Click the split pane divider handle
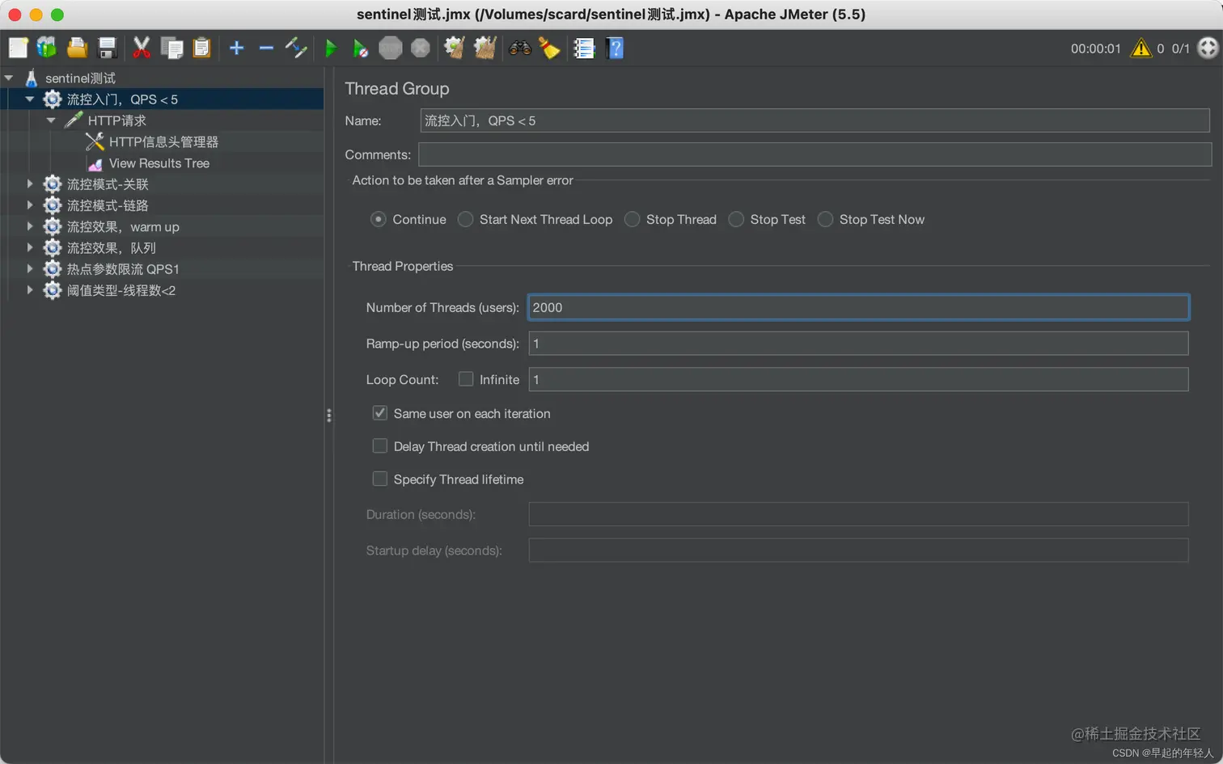Image resolution: width=1223 pixels, height=764 pixels. point(328,416)
